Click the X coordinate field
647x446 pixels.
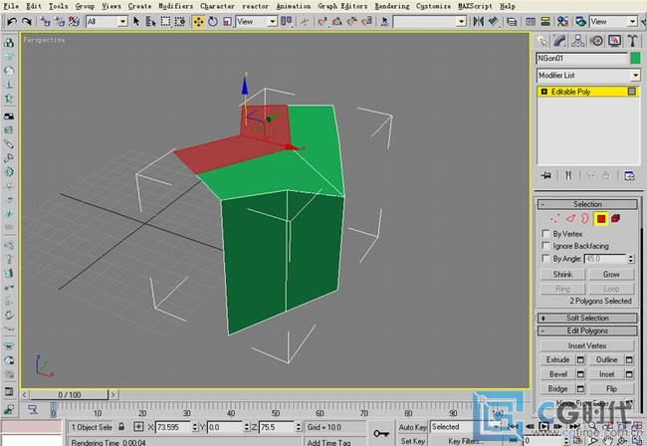click(x=173, y=427)
